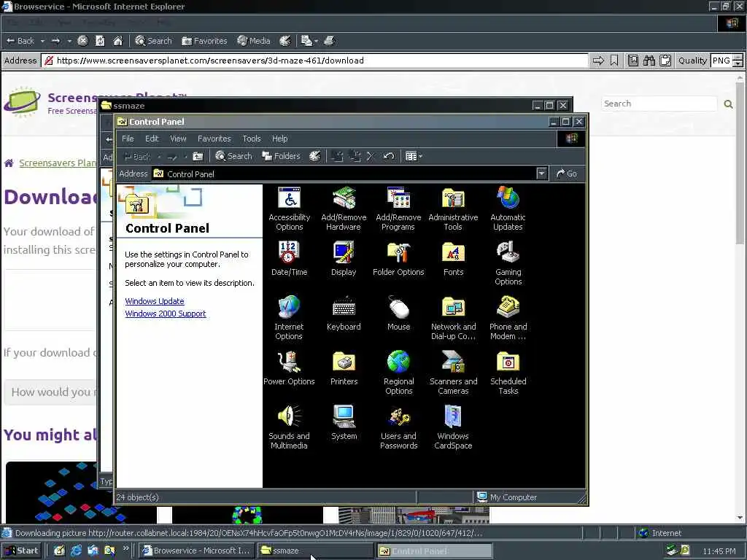Viewport: 747px width, 560px height.
Task: Click the Undo icon in Control Panel toolbar
Action: tap(389, 156)
